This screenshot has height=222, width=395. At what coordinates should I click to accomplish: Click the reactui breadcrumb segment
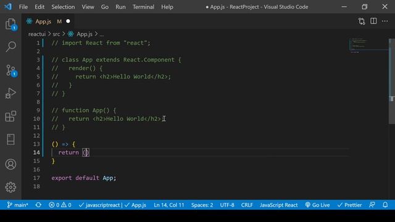(x=37, y=34)
